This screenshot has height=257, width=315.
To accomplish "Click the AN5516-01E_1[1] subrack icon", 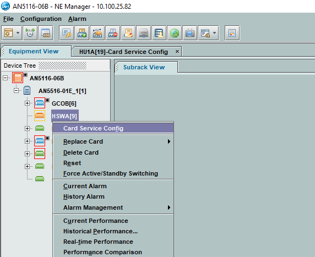I will [x=27, y=90].
